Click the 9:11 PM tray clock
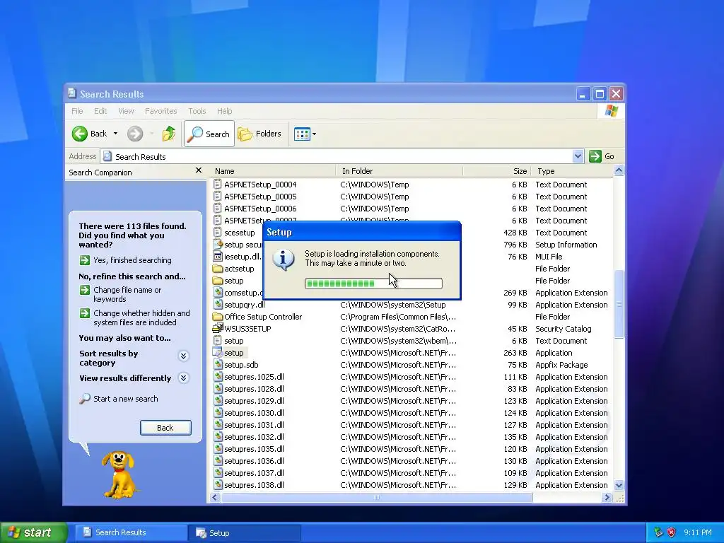Screen dimensions: 724x543 tap(698, 532)
